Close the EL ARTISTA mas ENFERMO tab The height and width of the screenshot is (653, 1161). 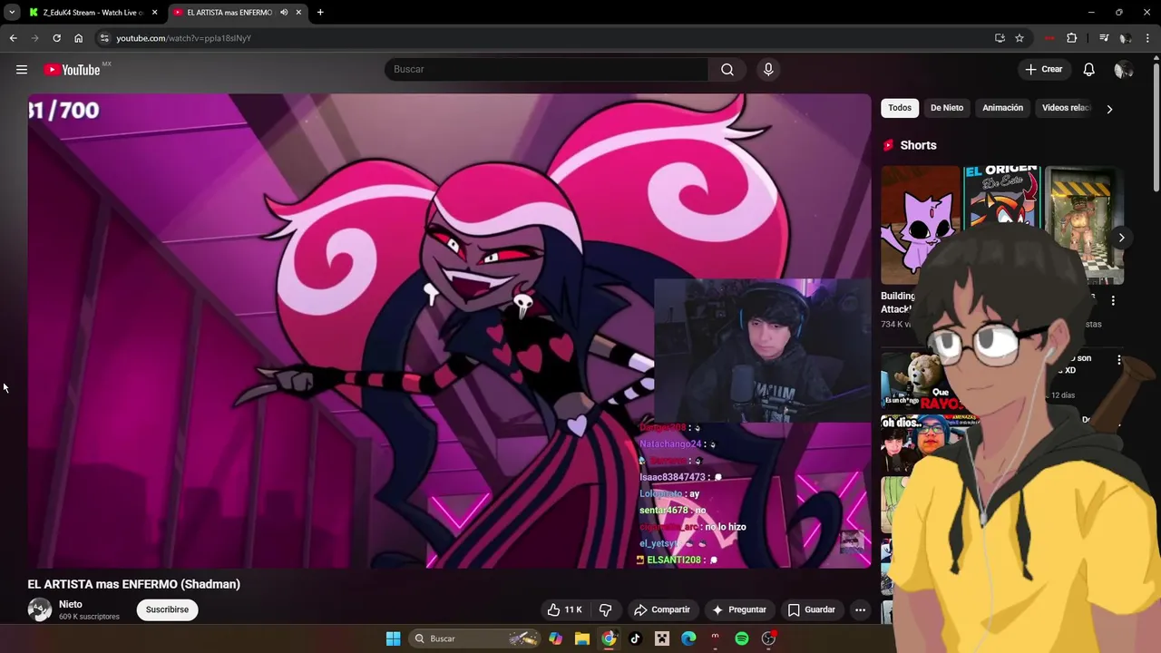(x=298, y=13)
